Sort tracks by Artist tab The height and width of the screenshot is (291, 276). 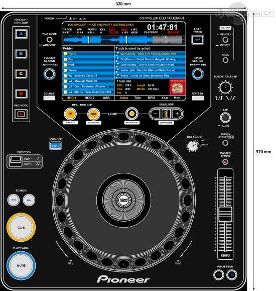pyautogui.click(x=124, y=98)
